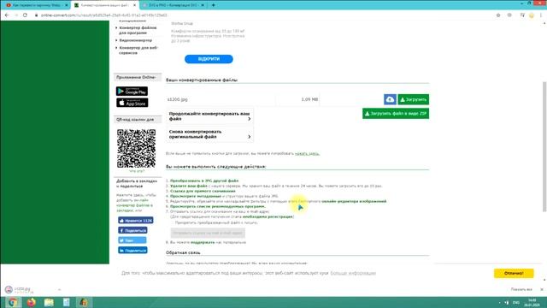
Task: Open Конвертер для веб-сервисов sidebar item
Action: [x=138, y=50]
